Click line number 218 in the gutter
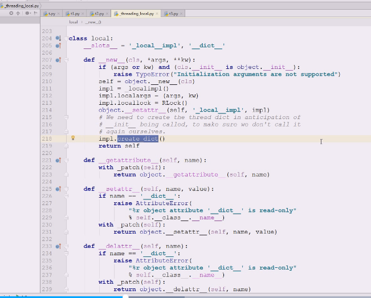Image resolution: width=371 pixels, height=298 pixels. tap(47, 138)
